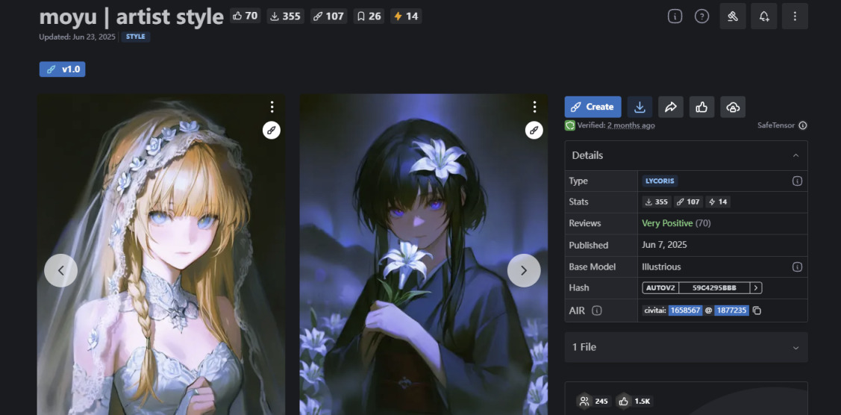The width and height of the screenshot is (841, 415).
Task: Click the hash next-type arrow button
Action: coord(756,288)
